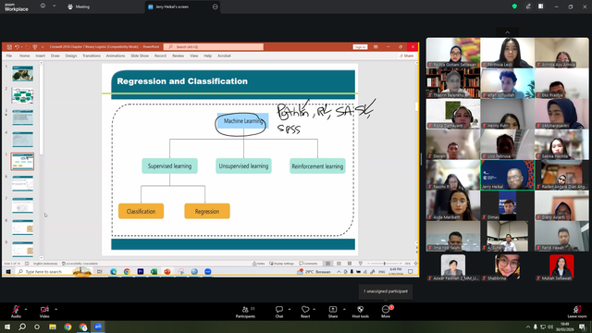
Task: Open File Explorer from host taskbar
Action: 53,327
